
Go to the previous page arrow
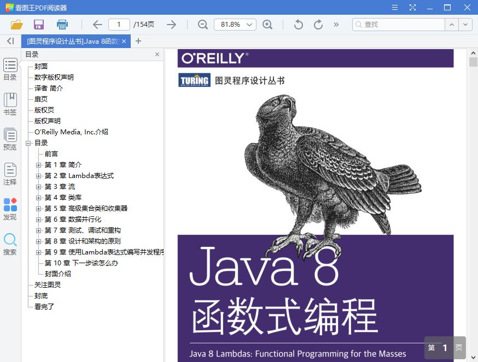click(x=97, y=25)
